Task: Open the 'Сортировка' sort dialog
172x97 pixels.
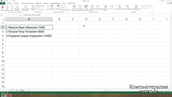Action: pos(52,8)
